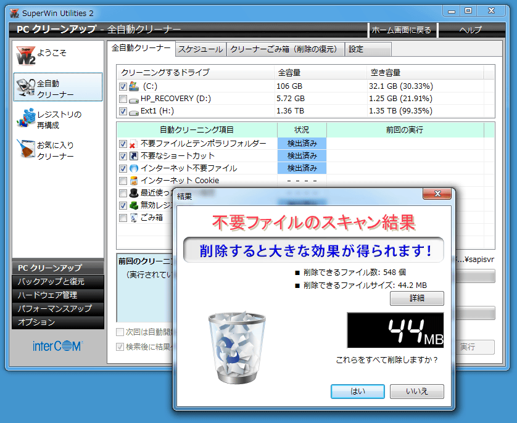Click the drive icon next to Ext1 (H:)
This screenshot has width=517, height=423.
134,112
